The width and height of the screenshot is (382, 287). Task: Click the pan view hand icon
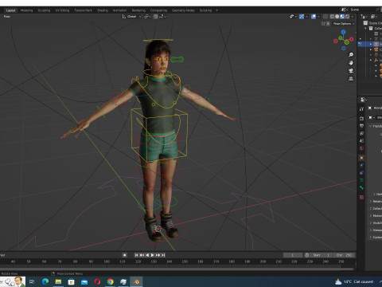tap(351, 63)
